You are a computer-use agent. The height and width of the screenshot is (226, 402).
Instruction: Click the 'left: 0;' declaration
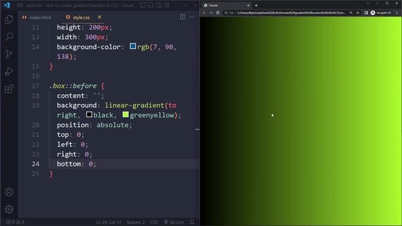pos(73,144)
